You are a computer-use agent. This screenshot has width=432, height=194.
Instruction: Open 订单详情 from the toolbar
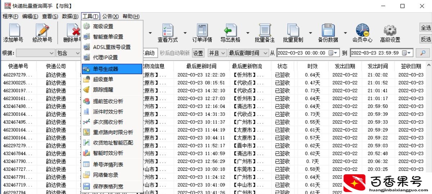pos(202,33)
